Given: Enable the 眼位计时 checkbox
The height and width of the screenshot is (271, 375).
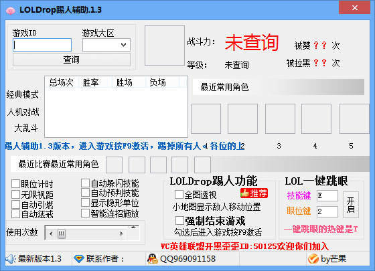Looking at the screenshot, I should pos(16,184).
